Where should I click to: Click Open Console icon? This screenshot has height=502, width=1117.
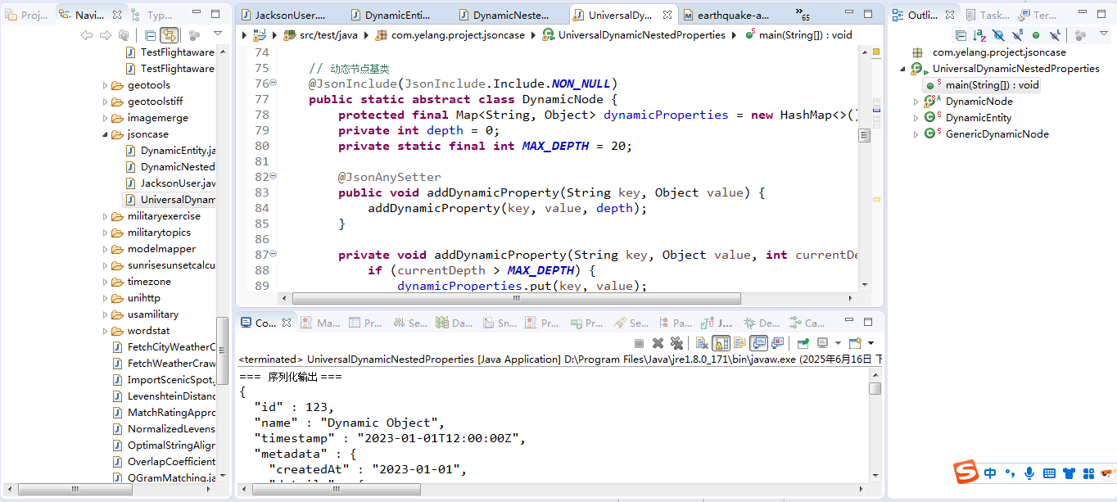pyautogui.click(x=855, y=343)
